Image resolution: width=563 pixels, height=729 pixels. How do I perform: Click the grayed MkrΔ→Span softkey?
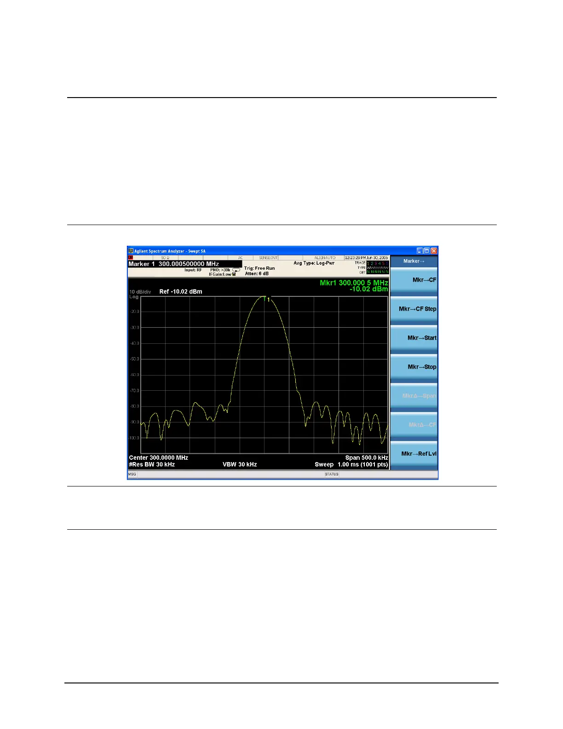[x=414, y=396]
